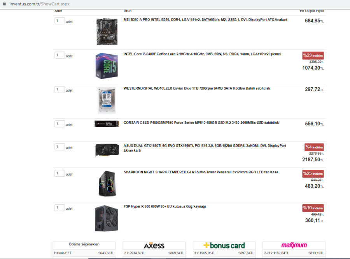Viewport: 350px width, 259px height.
Task: Click the %25 indirim badge on Sharkoon case
Action: tap(313, 174)
